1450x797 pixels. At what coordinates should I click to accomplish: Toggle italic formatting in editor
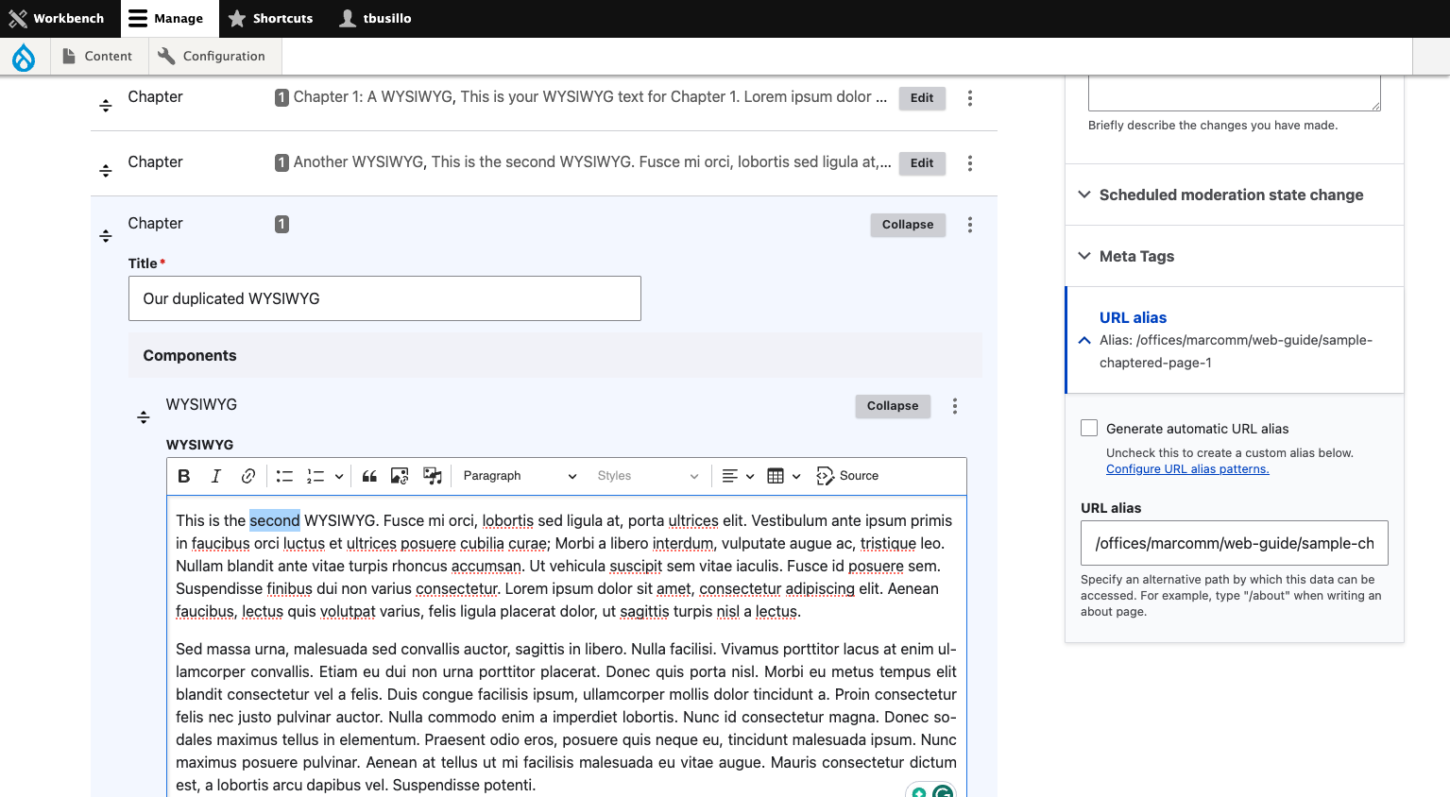pos(215,476)
